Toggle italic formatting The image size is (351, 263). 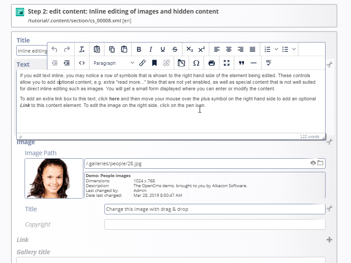(x=151, y=49)
